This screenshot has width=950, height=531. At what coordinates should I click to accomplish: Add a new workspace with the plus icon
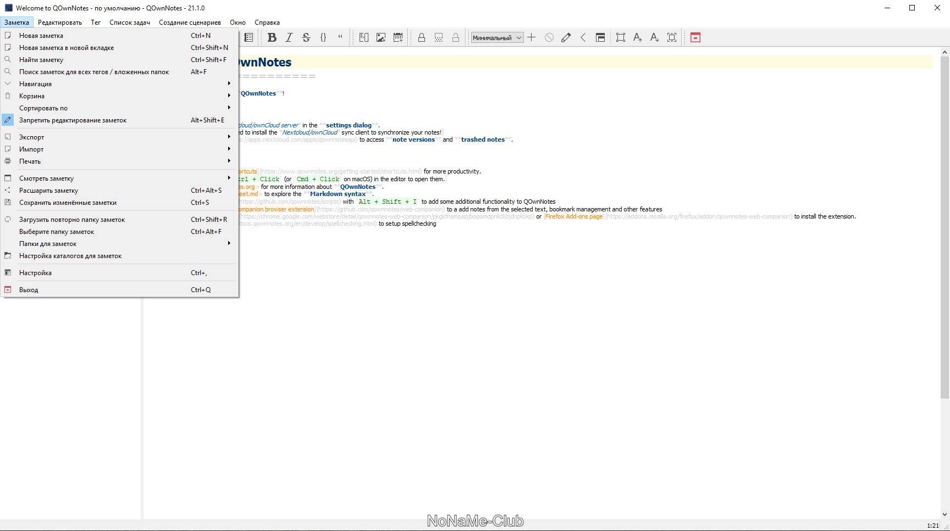pos(532,37)
